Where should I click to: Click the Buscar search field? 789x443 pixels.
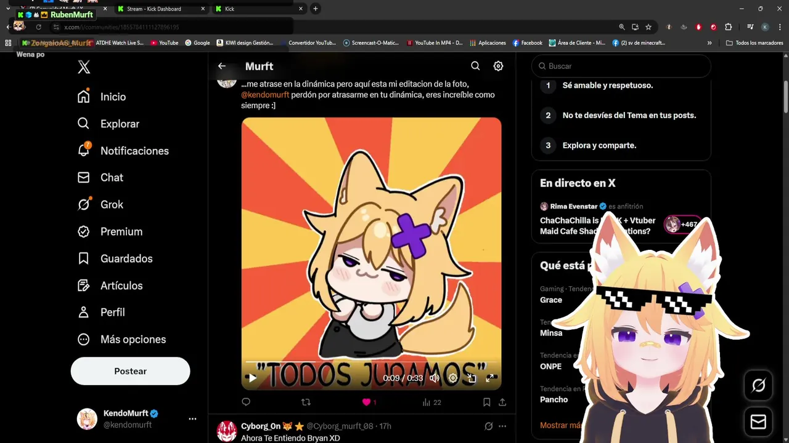point(621,66)
